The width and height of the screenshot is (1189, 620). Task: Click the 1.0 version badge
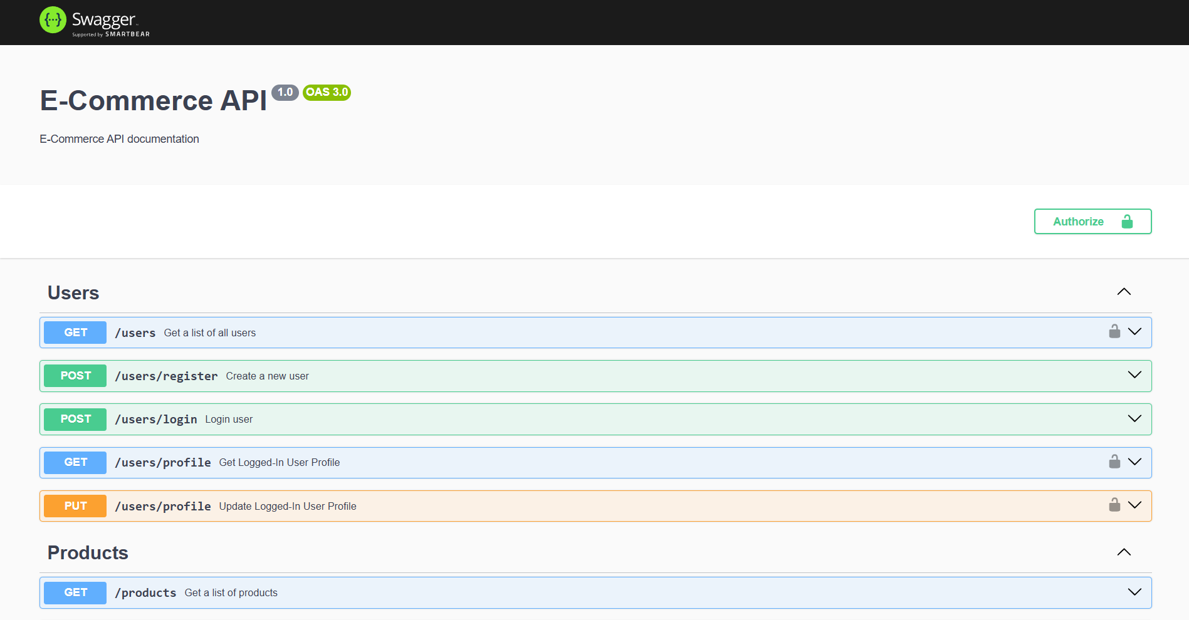point(285,92)
